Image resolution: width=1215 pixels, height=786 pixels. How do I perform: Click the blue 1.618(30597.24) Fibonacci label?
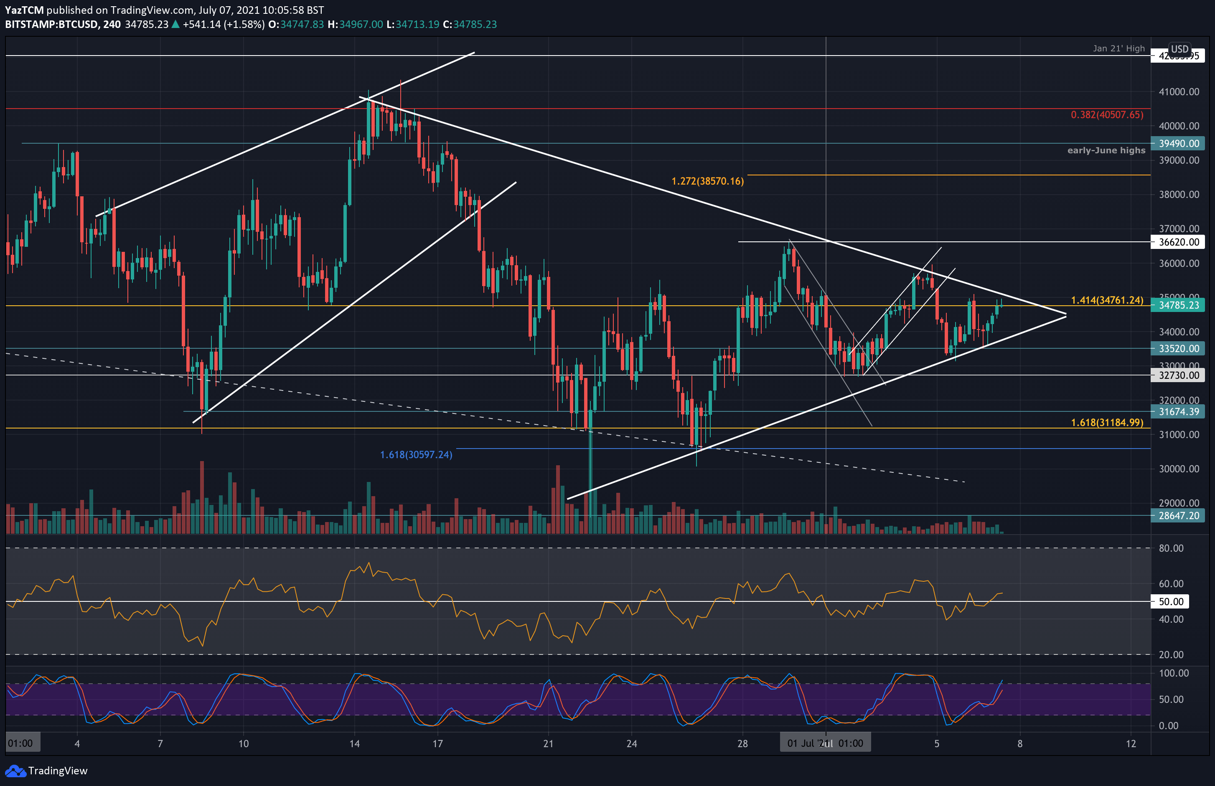click(416, 455)
